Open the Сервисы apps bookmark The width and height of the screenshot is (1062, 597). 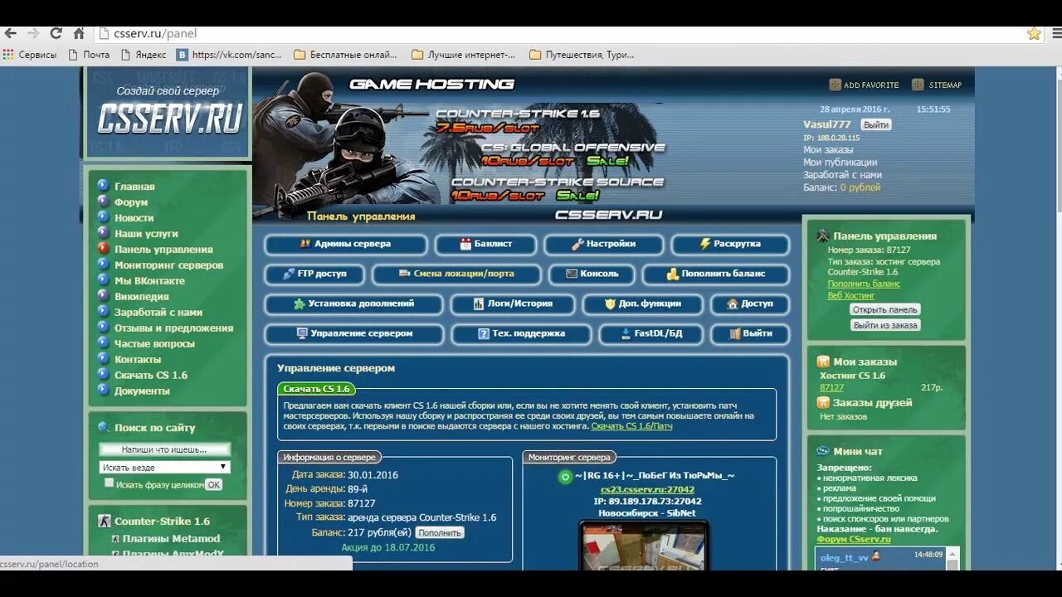point(30,55)
